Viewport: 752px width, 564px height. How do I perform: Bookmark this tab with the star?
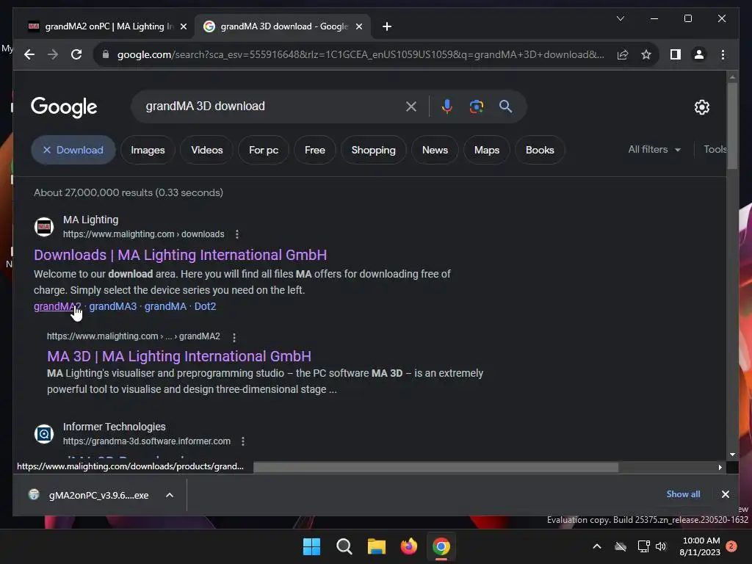tap(646, 54)
